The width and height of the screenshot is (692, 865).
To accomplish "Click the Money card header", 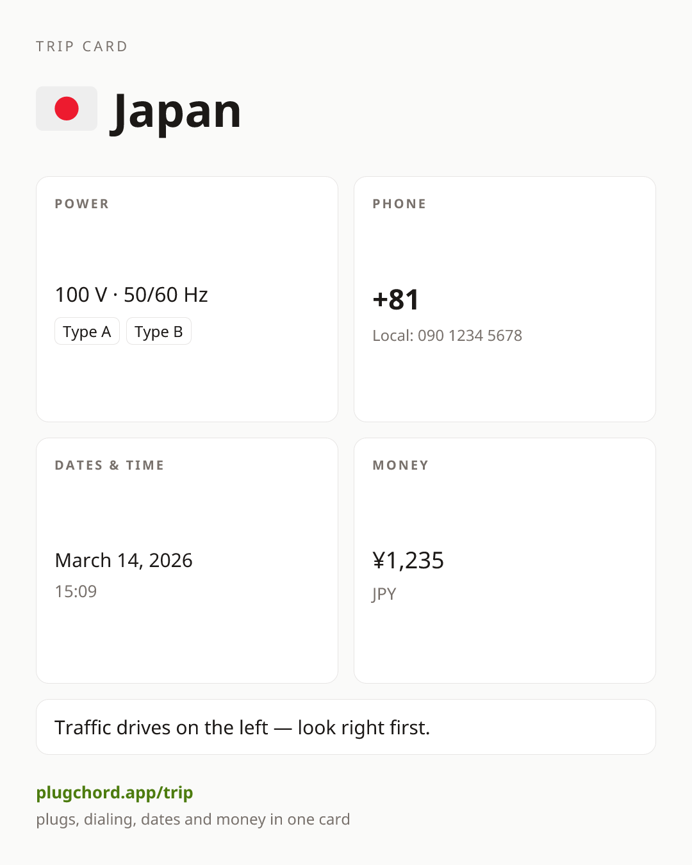I will coord(400,465).
